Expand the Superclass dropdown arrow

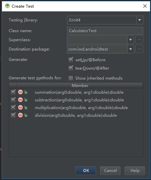[x=131, y=40]
